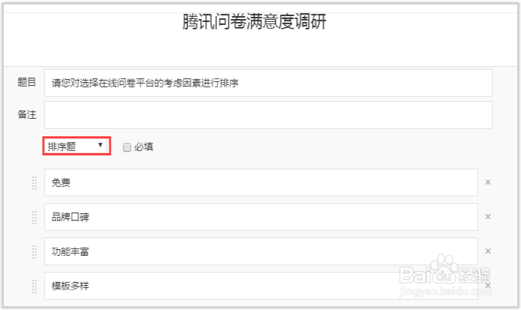Click into the 题目 question text field
The height and width of the screenshot is (310, 521).
[268, 83]
